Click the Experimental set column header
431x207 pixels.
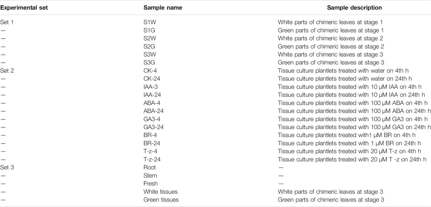(24, 8)
